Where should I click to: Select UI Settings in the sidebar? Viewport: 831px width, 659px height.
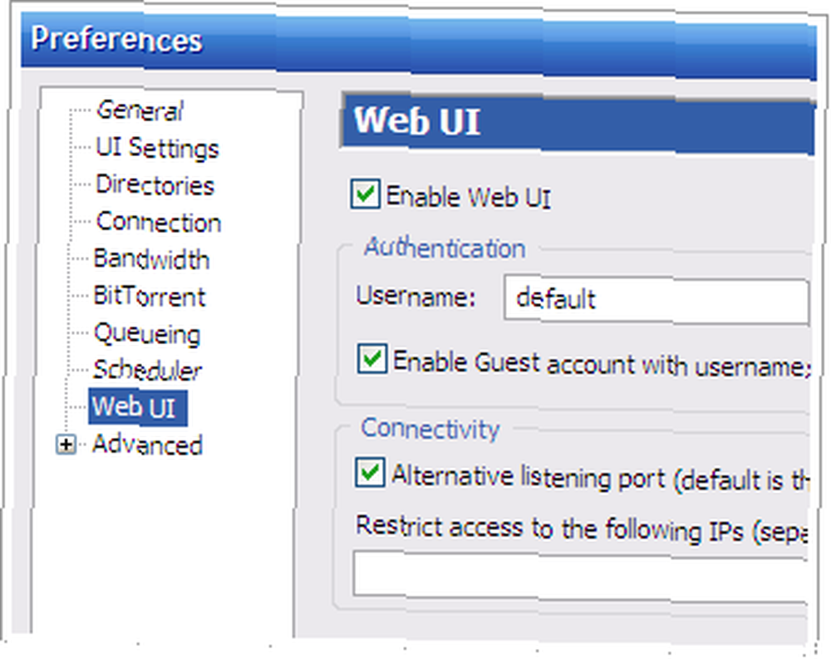(x=157, y=147)
